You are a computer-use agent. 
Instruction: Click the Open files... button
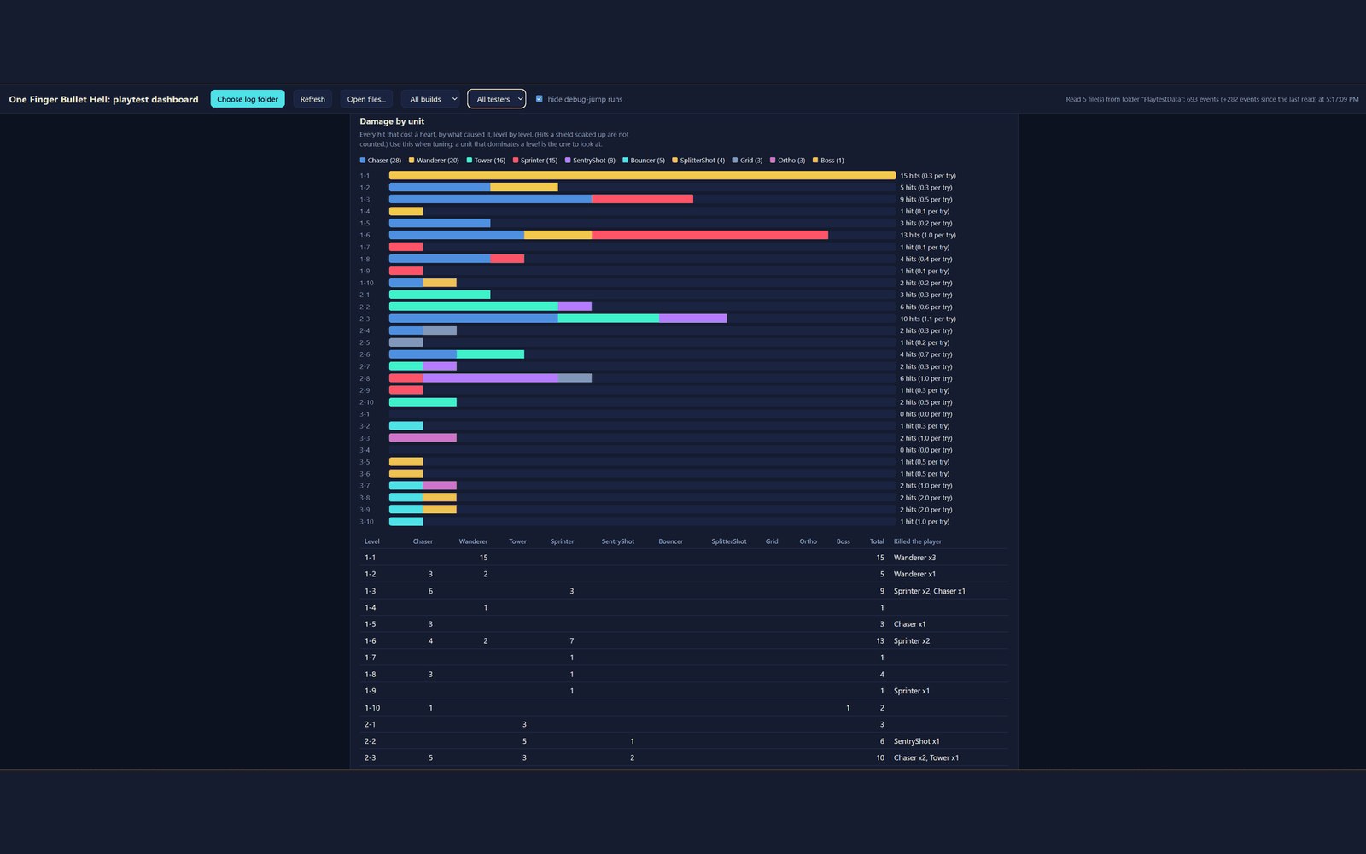366,99
